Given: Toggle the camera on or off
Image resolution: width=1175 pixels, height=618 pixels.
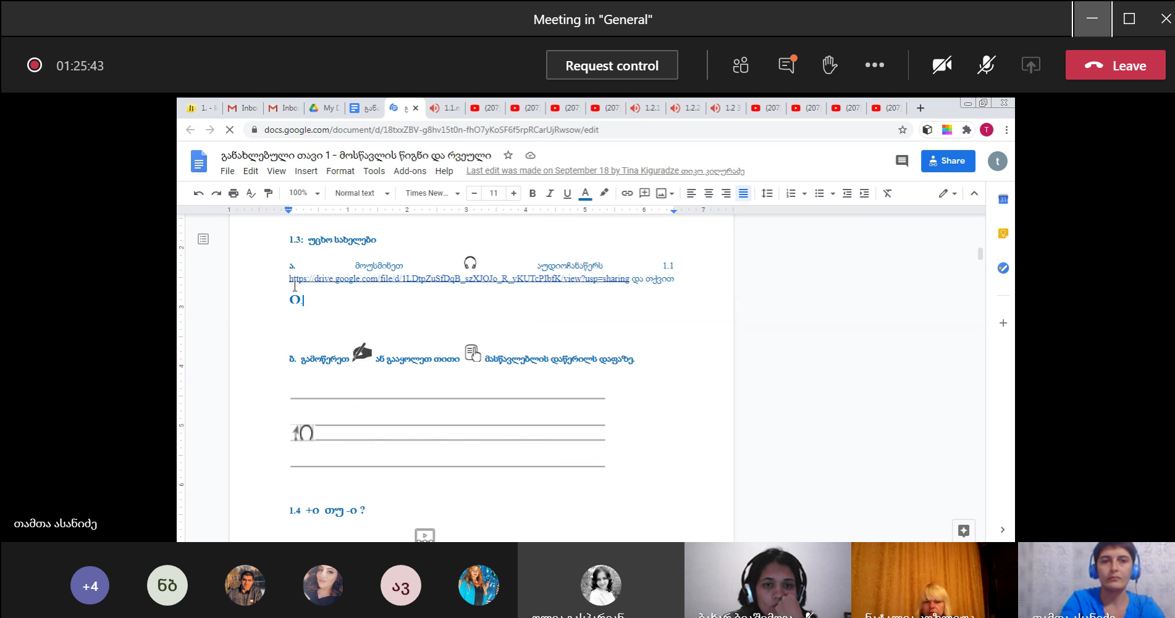Looking at the screenshot, I should click(941, 65).
